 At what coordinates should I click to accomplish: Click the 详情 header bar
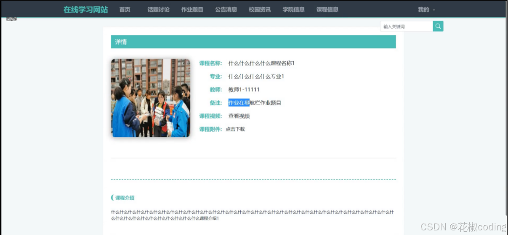pyautogui.click(x=253, y=42)
